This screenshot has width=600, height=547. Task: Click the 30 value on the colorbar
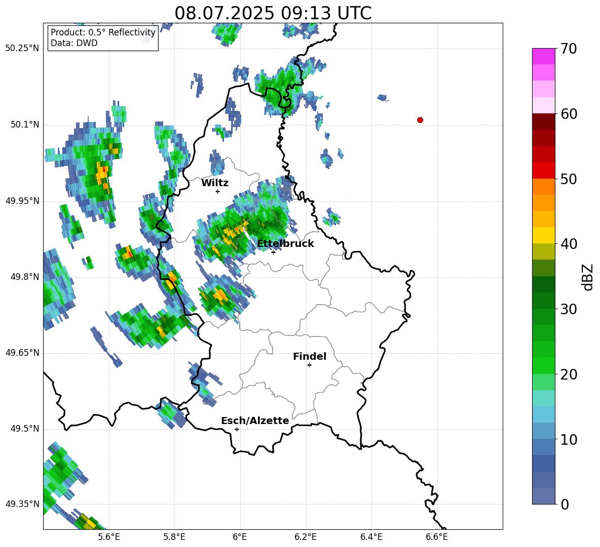(x=568, y=309)
